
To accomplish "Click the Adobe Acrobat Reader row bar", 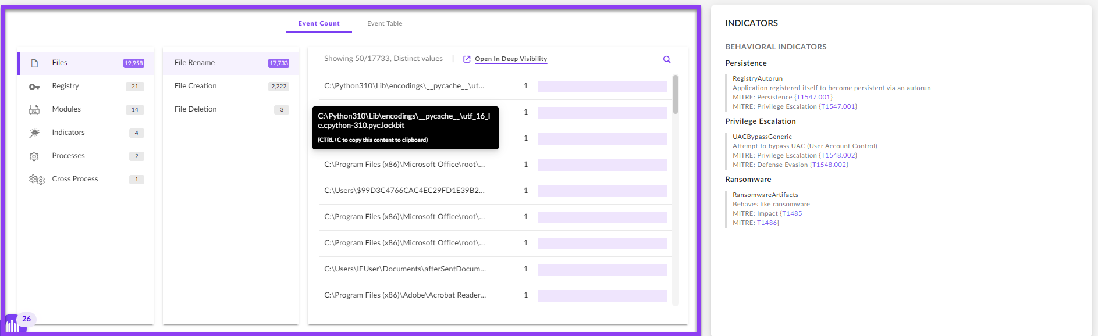I will coord(602,296).
